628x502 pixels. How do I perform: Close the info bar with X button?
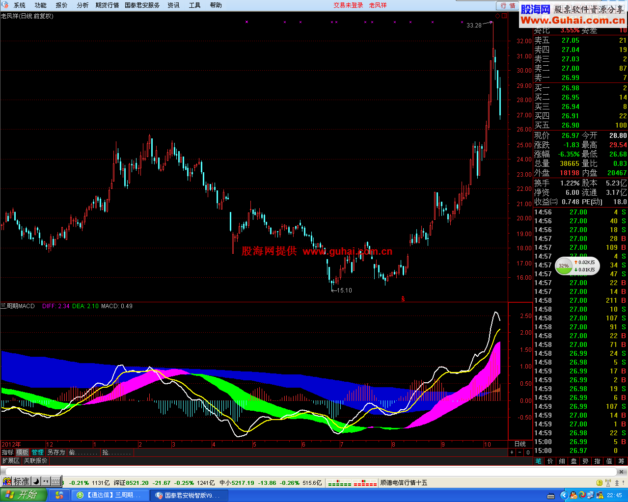tap(621, 472)
